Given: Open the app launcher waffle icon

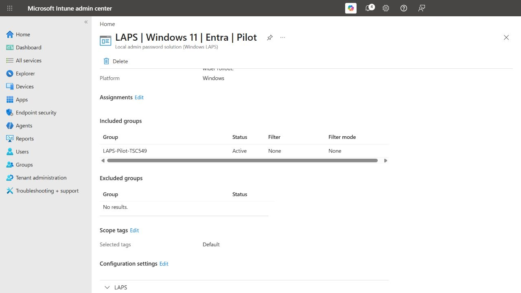Looking at the screenshot, I should (10, 8).
